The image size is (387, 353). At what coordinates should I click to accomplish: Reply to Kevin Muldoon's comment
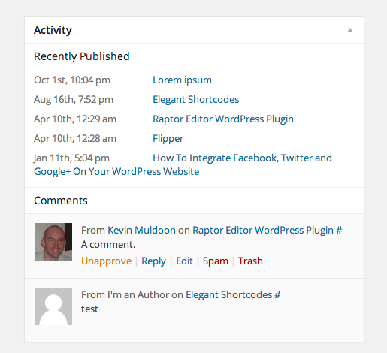[153, 261]
